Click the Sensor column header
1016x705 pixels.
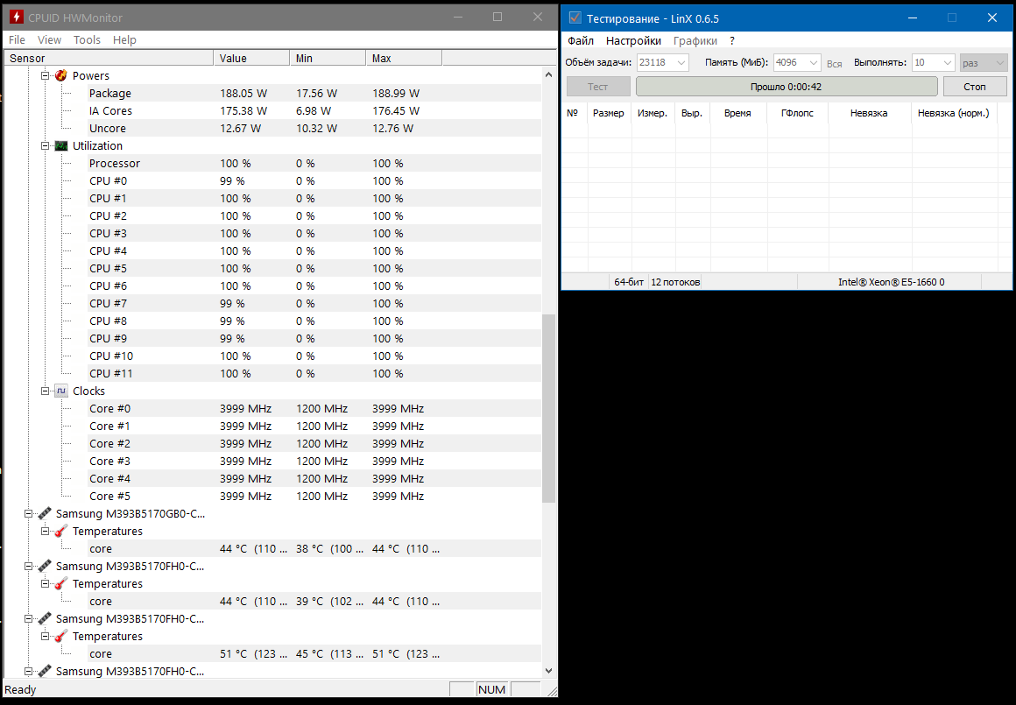(109, 59)
